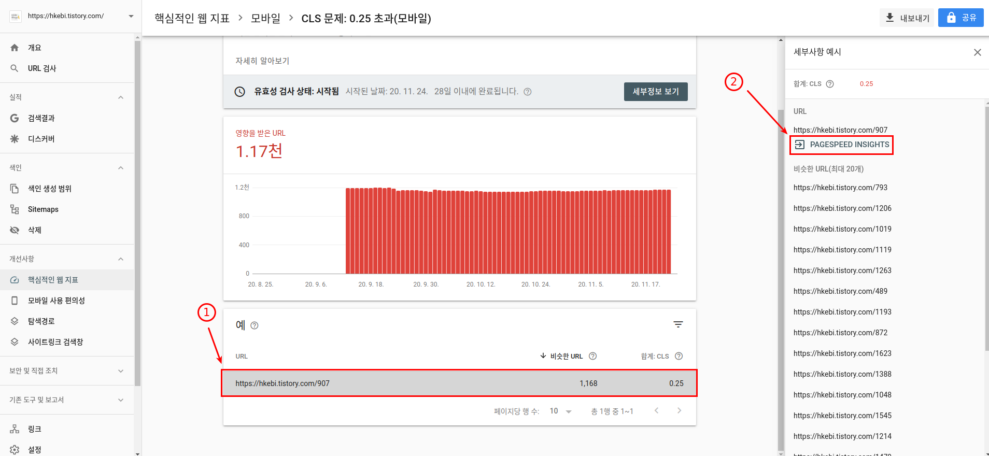The width and height of the screenshot is (989, 456).
Task: Click similar URL https://hkebi.tistory.com/1623
Action: 842,353
